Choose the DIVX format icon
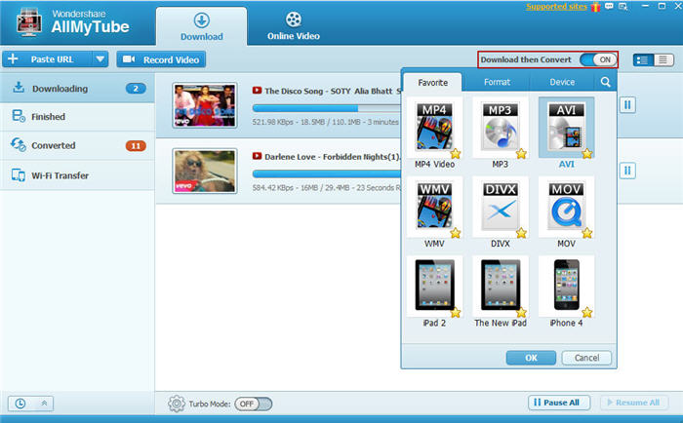Screen dimensions: 683x423 (500, 207)
